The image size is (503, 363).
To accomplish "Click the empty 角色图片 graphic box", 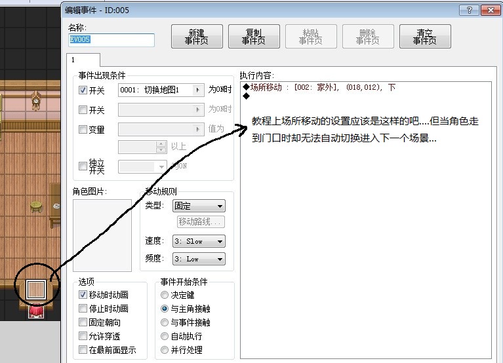I will pos(102,235).
